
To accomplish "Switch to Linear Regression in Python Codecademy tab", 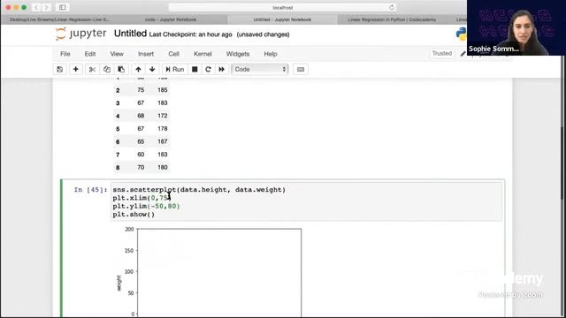I will 392,19.
